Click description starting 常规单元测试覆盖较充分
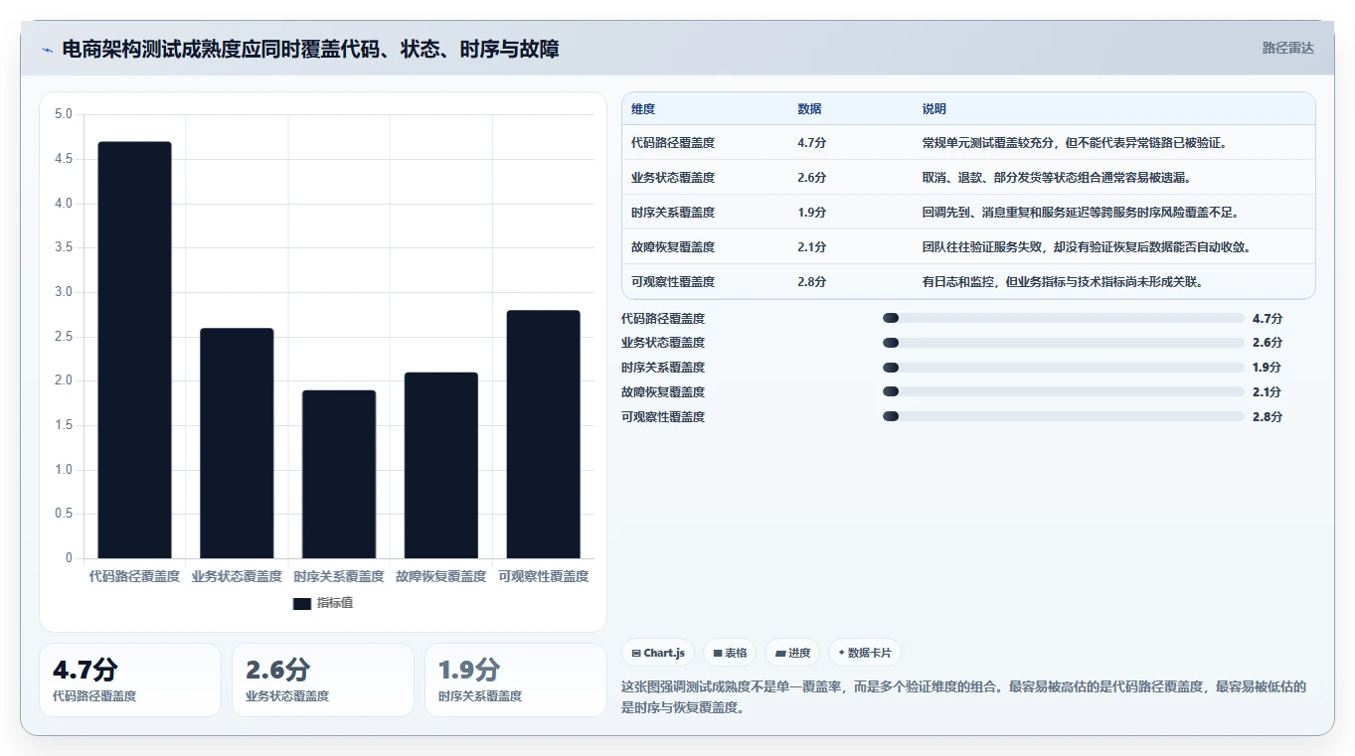The image size is (1355, 756). tap(1075, 143)
